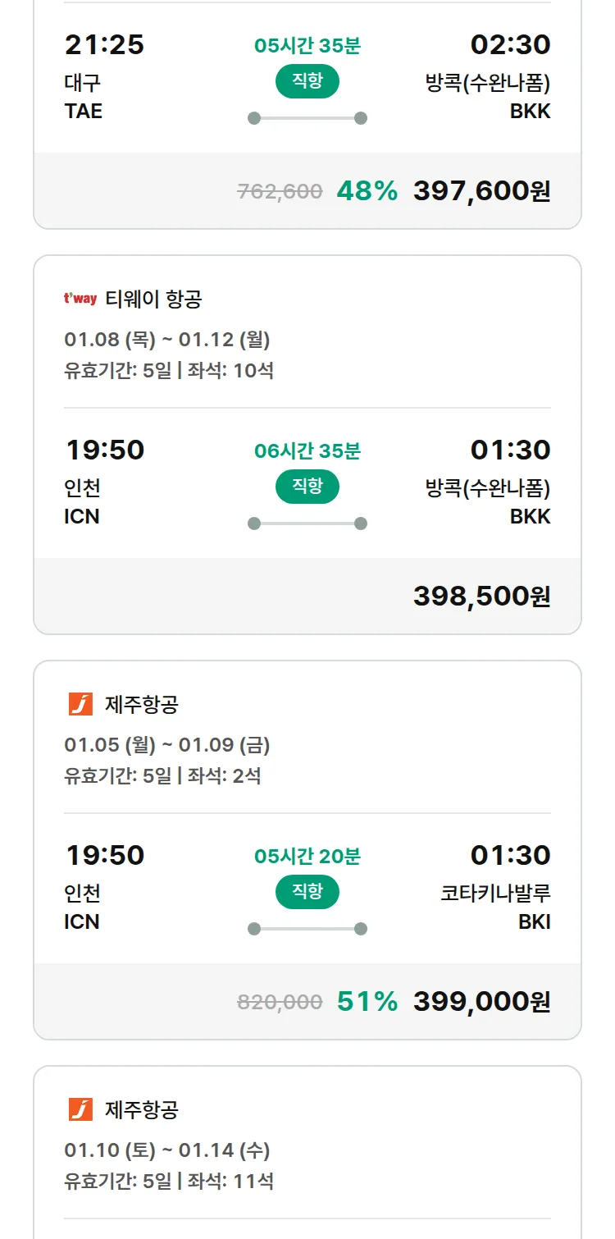The width and height of the screenshot is (615, 1239).
Task: Click 직항 badge on T'way Incheon flight
Action: 307,487
